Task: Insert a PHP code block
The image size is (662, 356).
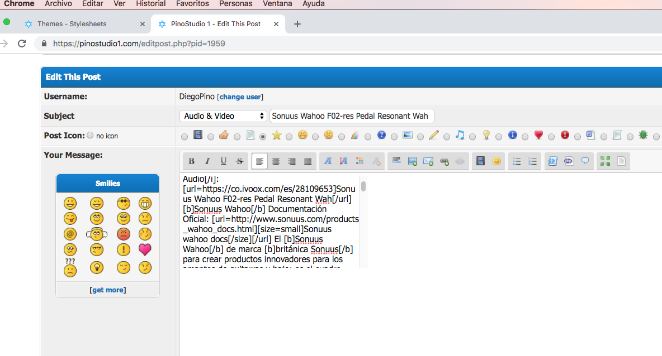Action: tap(569, 161)
